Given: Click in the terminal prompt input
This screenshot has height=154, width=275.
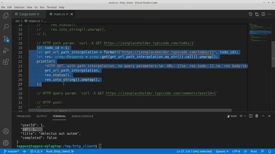Looking at the screenshot, I should click(x=100, y=146).
